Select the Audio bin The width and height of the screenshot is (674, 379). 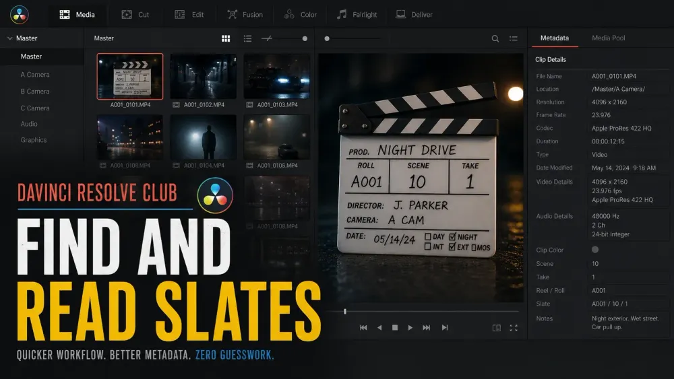(29, 124)
